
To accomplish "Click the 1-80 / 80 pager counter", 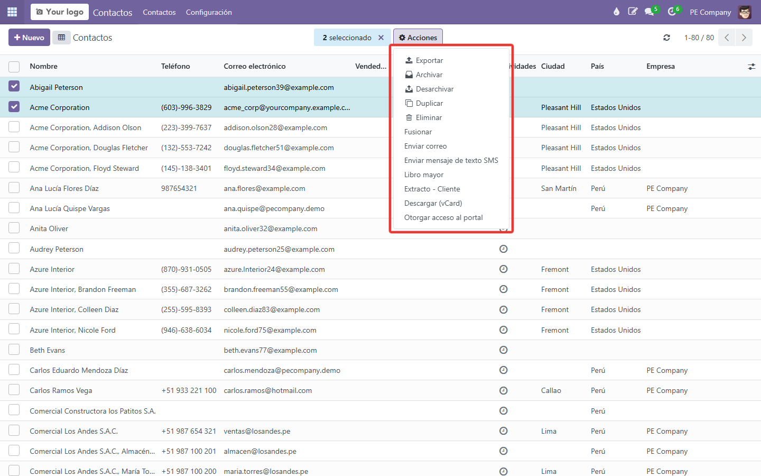I will tap(699, 38).
